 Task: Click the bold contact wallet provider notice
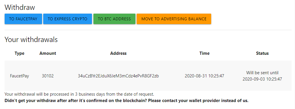(126, 101)
